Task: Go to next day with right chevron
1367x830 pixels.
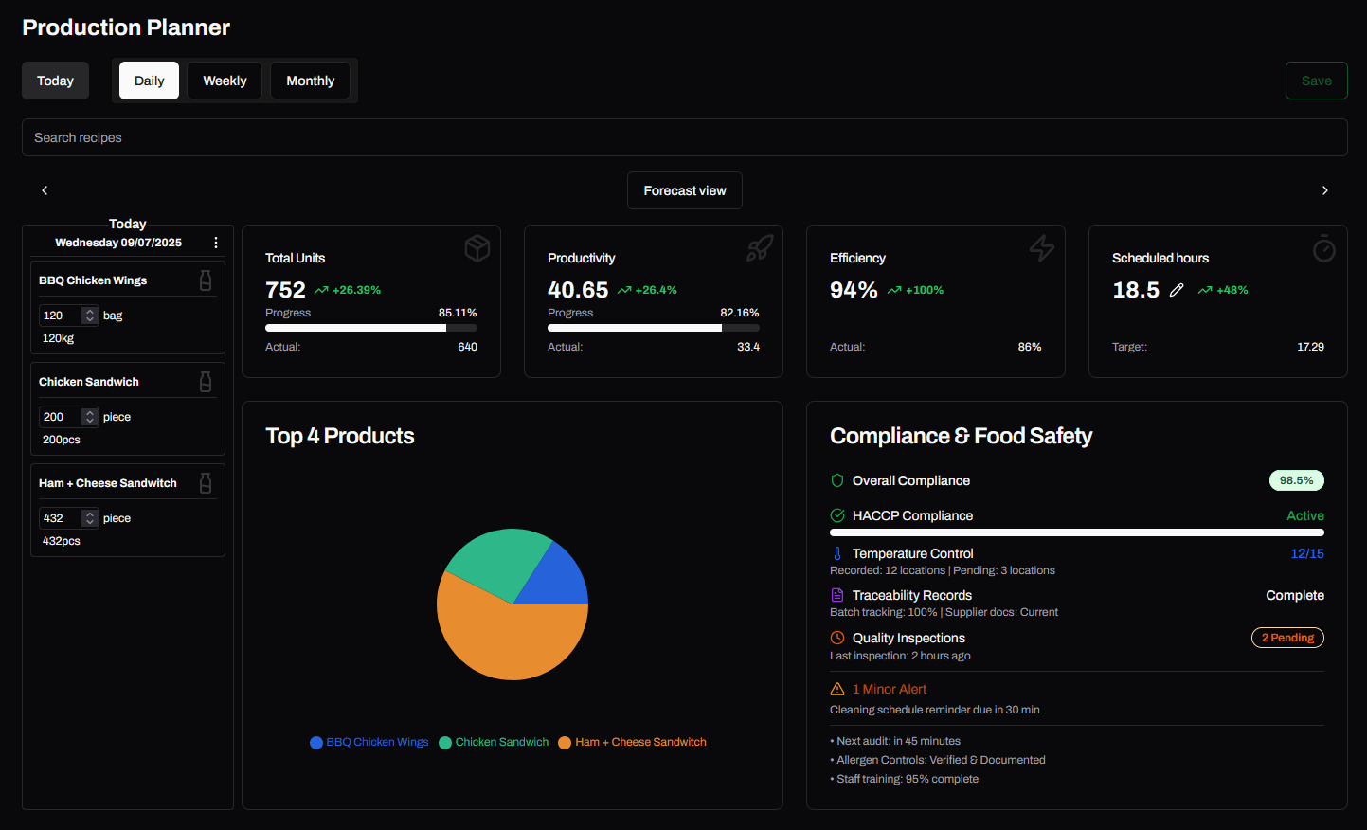Action: point(1325,190)
